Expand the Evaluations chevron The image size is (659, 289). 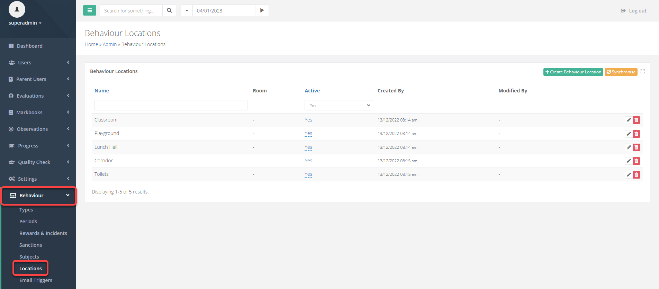pyautogui.click(x=68, y=96)
